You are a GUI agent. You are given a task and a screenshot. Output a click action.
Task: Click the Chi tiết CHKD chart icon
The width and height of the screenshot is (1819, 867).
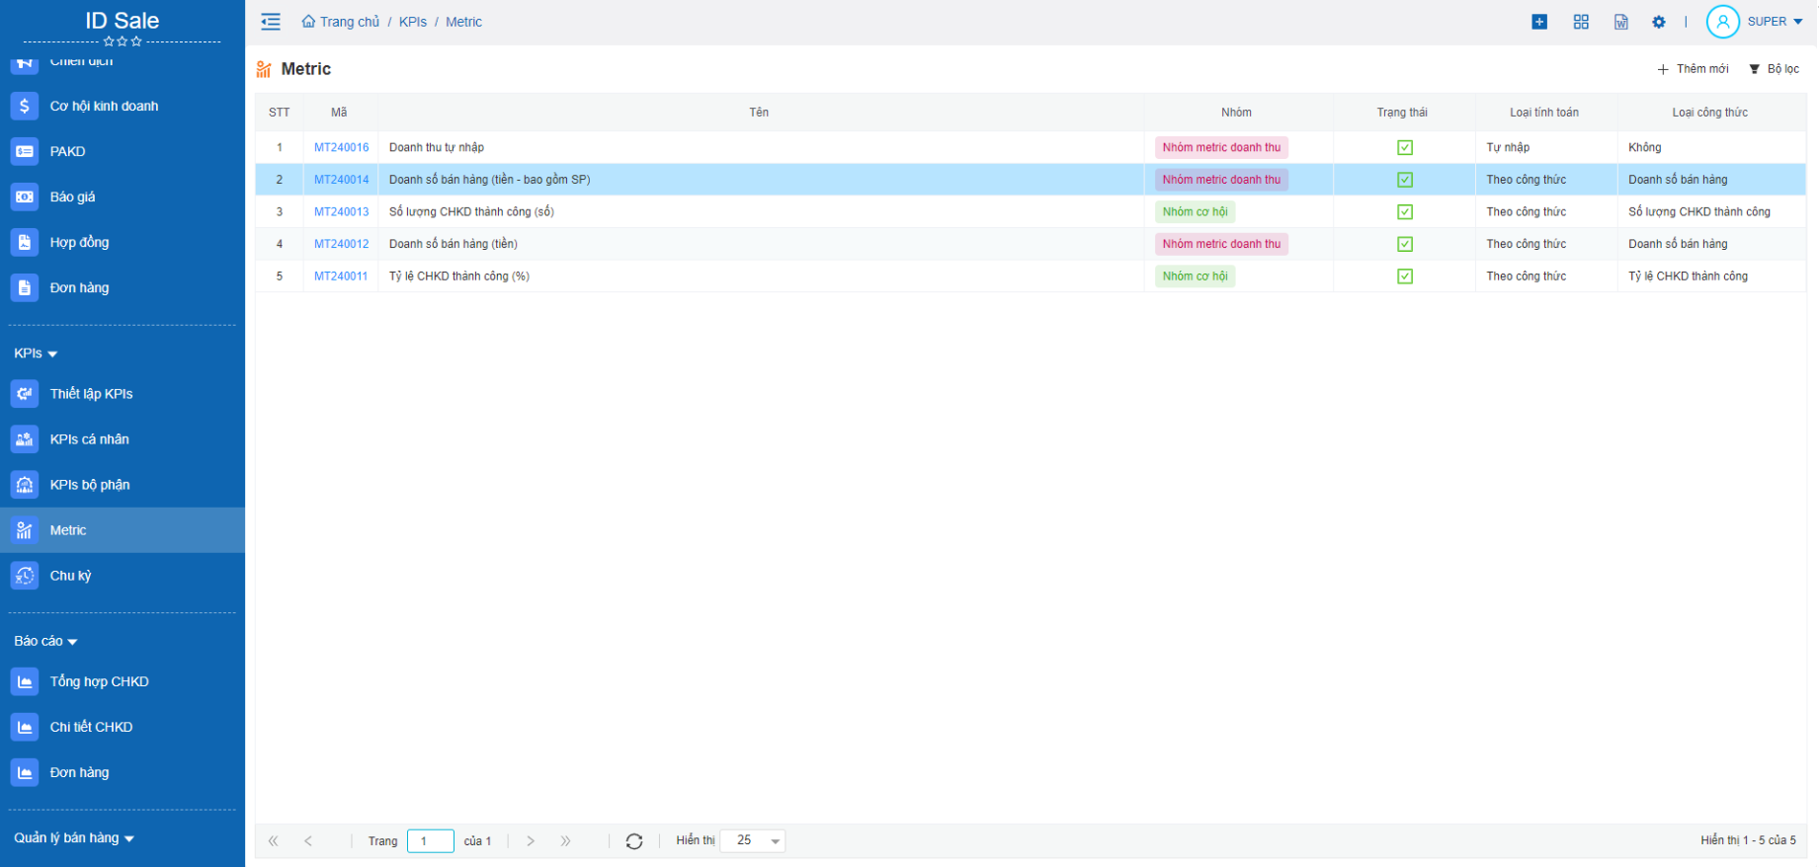25,727
